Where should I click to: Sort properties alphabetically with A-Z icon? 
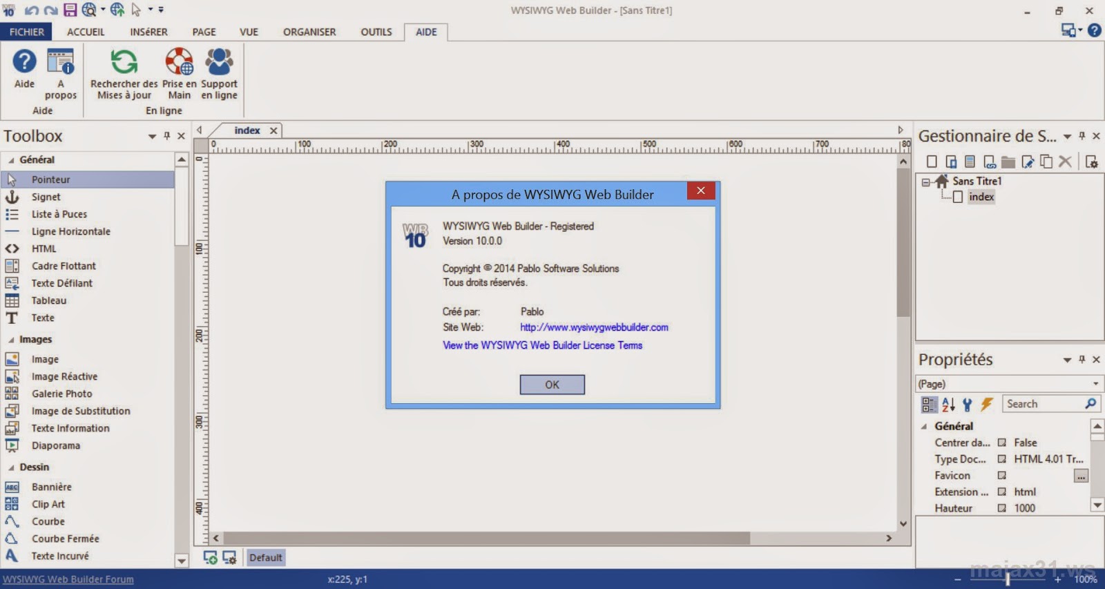tap(948, 405)
